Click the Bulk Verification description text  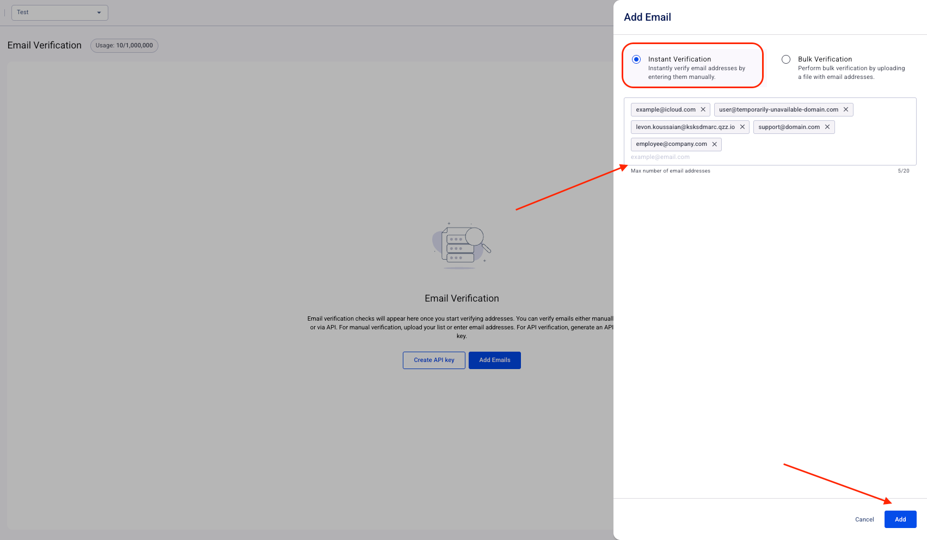[851, 72]
